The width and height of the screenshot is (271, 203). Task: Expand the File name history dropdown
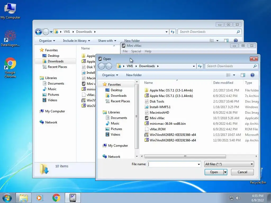(199, 164)
